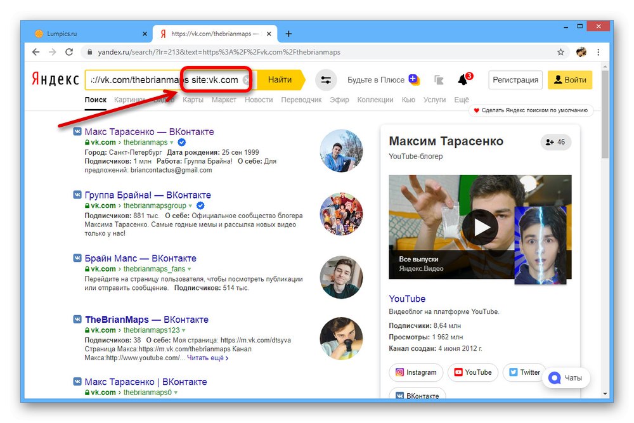Click the Войти login button
Image resolution: width=634 pixels, height=423 pixels.
click(570, 80)
